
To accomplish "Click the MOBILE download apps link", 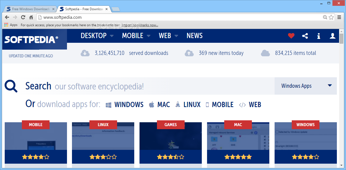I will point(220,105).
